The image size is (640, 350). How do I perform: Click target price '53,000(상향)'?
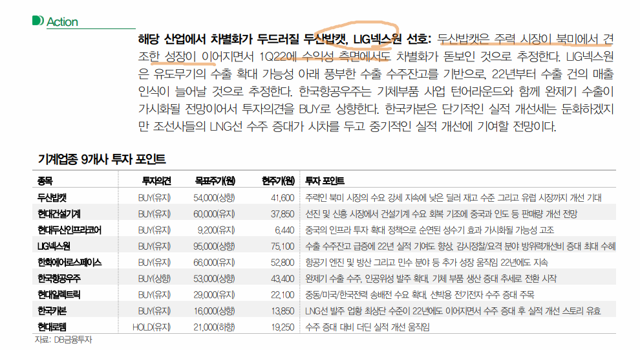214,279
